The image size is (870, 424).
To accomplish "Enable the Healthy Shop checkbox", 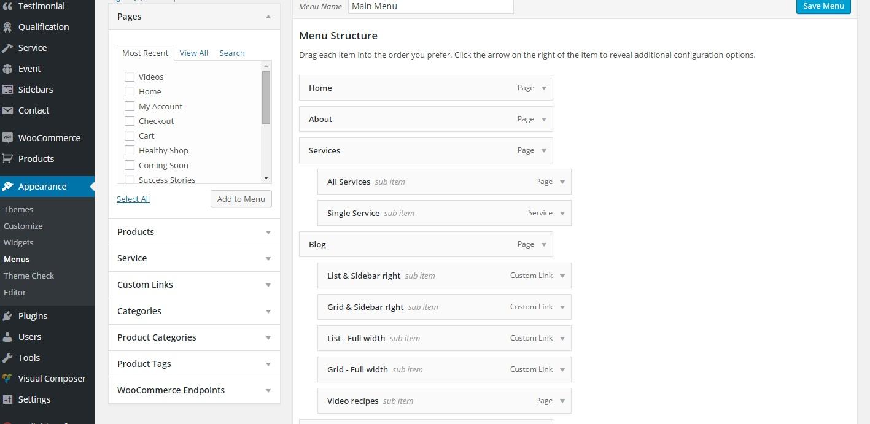I will (130, 150).
